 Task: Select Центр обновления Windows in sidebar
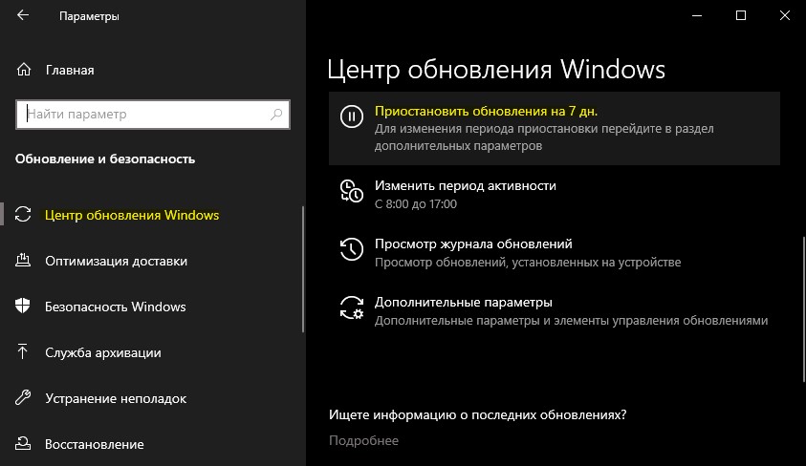(x=132, y=215)
